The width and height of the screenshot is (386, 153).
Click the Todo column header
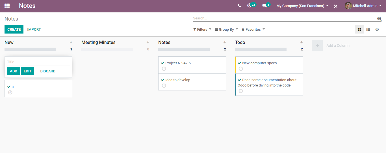pyautogui.click(x=240, y=42)
